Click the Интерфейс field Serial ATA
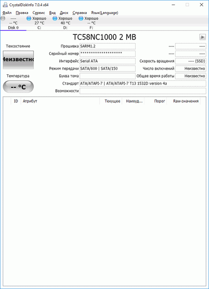 pos(107,61)
